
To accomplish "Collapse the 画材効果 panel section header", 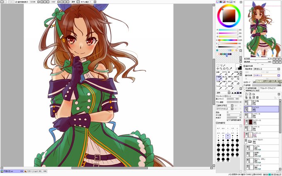I will tap(245, 66).
